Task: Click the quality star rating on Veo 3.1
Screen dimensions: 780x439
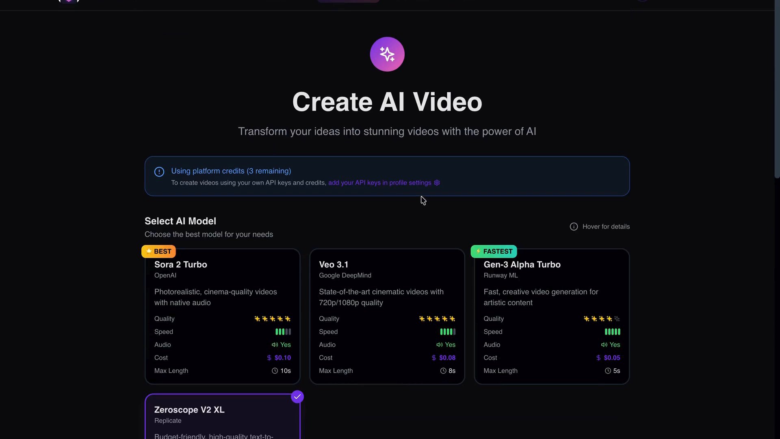Action: point(437,319)
